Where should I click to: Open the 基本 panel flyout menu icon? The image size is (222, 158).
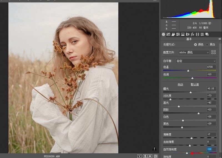[220, 39]
